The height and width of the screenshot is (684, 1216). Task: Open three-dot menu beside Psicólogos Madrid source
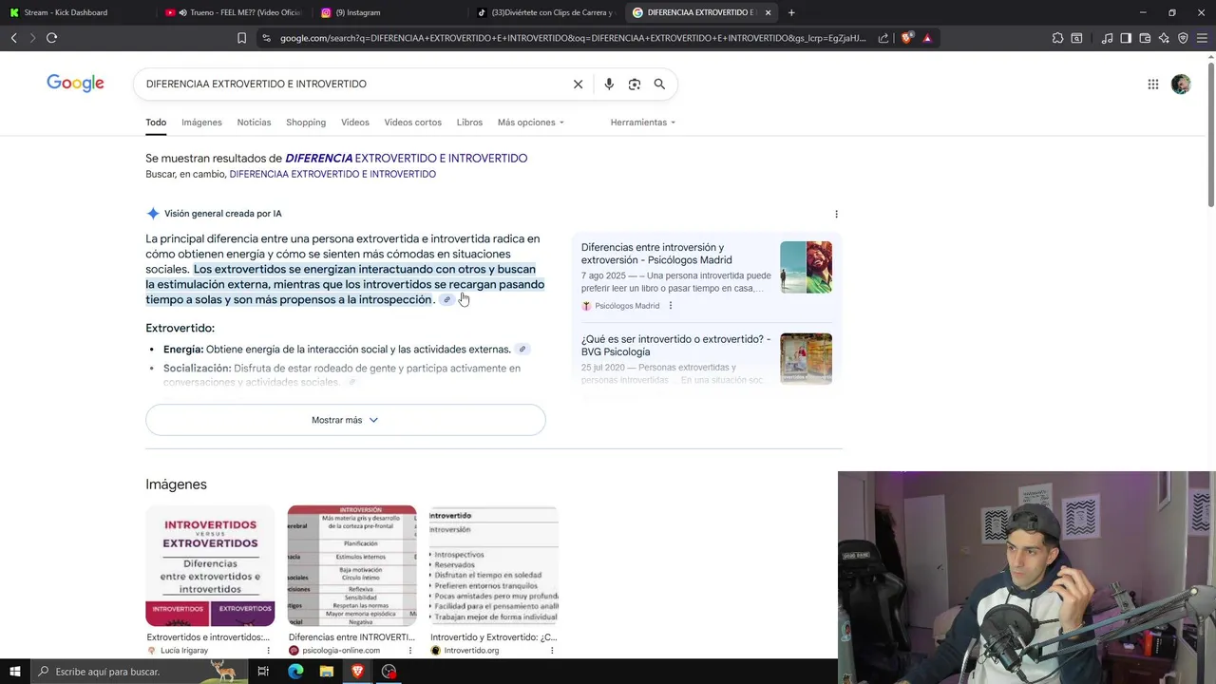[671, 306]
